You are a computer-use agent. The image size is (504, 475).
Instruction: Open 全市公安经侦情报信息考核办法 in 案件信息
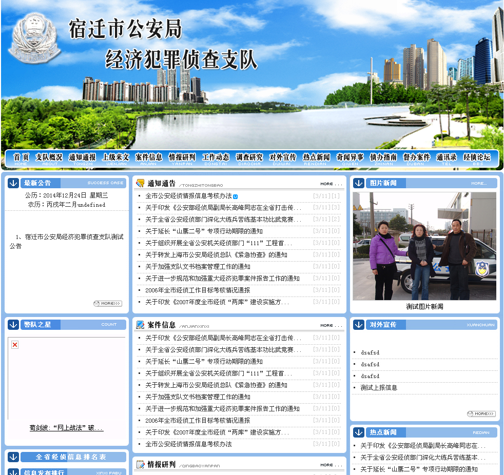click(188, 444)
